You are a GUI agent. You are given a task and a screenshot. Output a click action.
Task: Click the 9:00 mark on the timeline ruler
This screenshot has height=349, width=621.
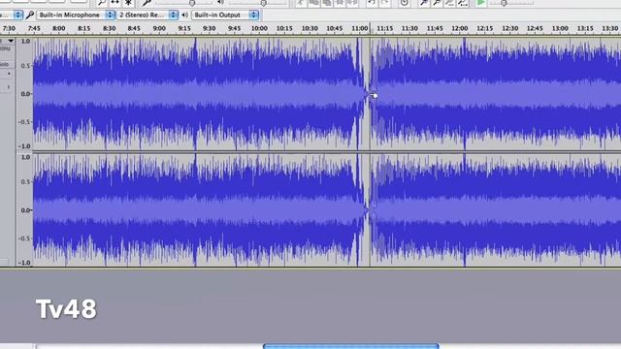159,28
